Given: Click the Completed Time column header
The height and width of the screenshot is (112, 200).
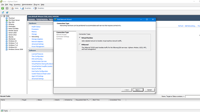Looking at the screenshot, I should tap(117, 100).
